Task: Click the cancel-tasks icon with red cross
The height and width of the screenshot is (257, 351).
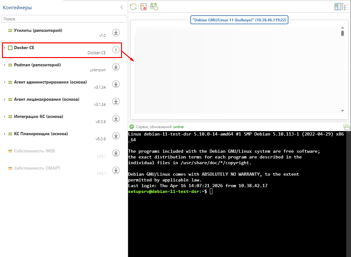Action: (x=143, y=6)
